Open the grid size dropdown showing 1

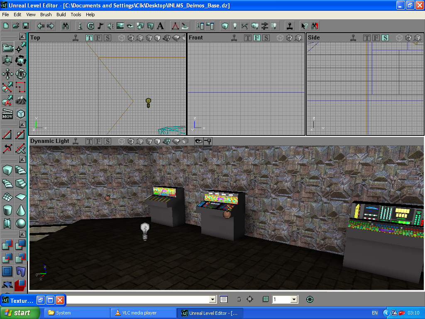point(294,299)
